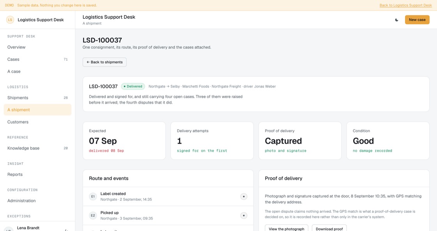Screen dimensions: 437x231
Task: Click the LSD-100037 page heading
Action: click(x=102, y=40)
